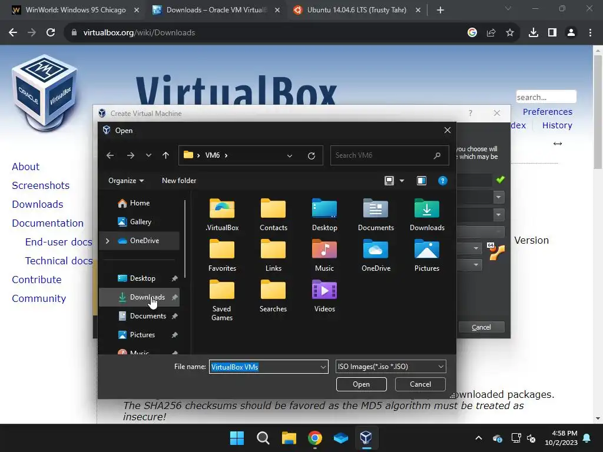Go forward in the Open dialog

131,155
